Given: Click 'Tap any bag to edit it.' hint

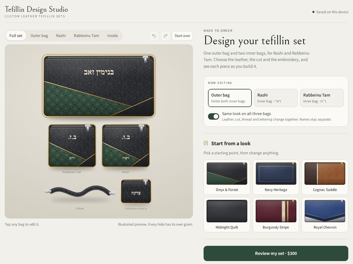Looking at the screenshot, I should [22, 224].
